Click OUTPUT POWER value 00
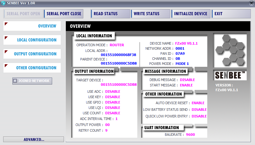 [107, 125]
